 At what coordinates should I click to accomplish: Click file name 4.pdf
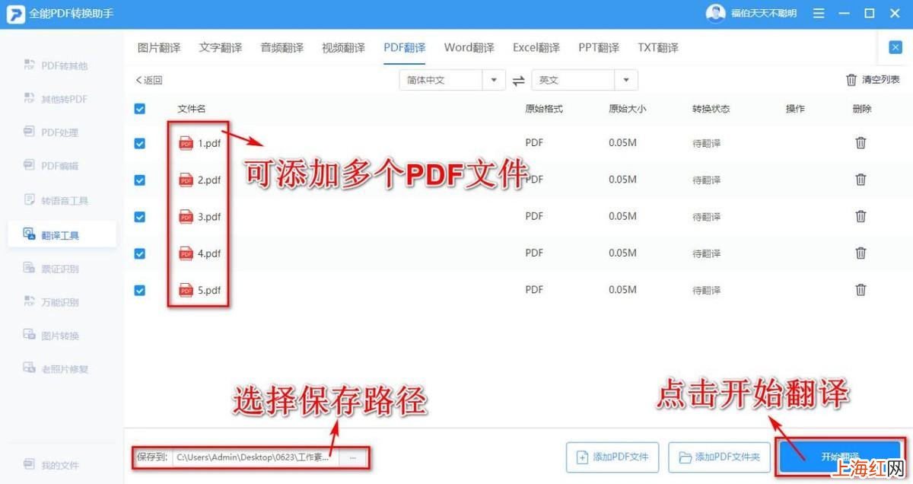(x=209, y=253)
